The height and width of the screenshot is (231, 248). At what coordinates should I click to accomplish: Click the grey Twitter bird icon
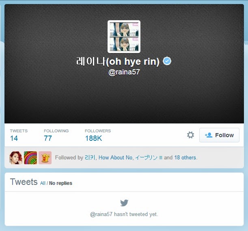click(x=124, y=203)
